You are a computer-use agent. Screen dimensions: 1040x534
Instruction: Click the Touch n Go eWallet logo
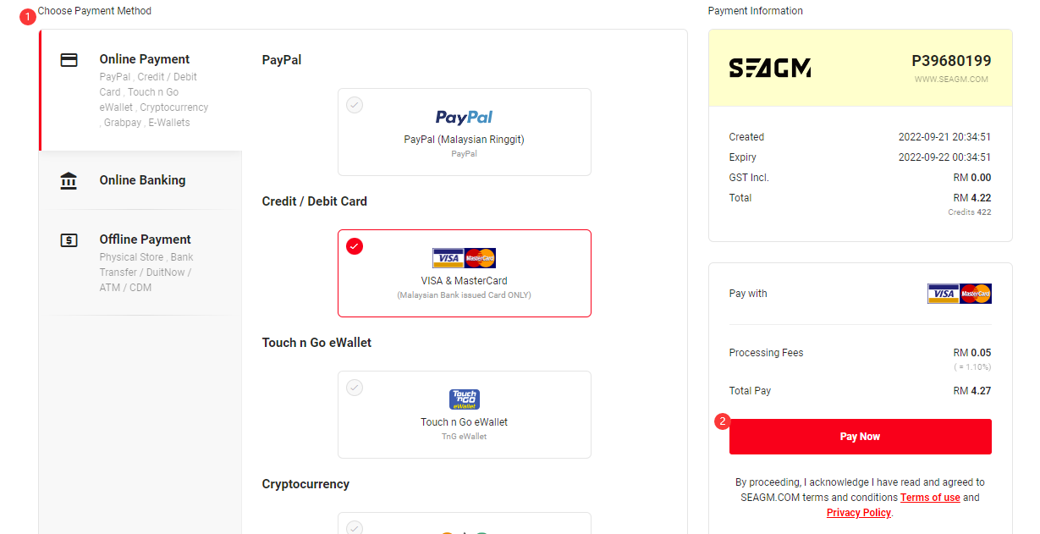point(465,399)
